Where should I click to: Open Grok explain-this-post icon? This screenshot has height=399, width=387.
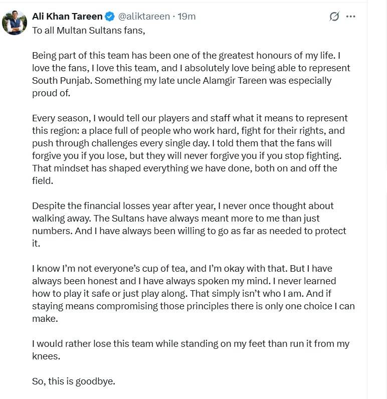334,16
